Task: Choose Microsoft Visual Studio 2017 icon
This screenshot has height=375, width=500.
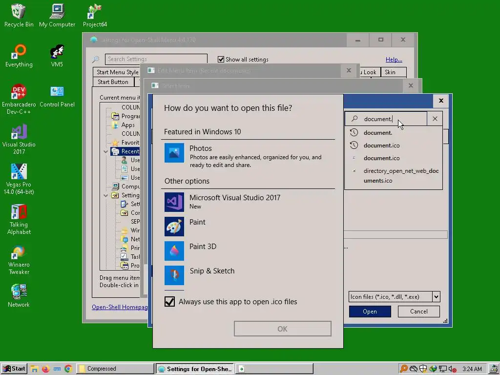Action: point(174,202)
